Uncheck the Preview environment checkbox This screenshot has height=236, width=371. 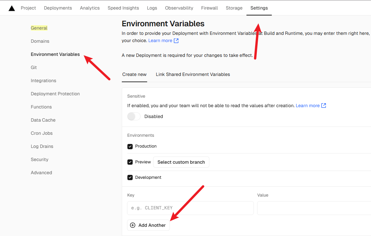(x=130, y=162)
